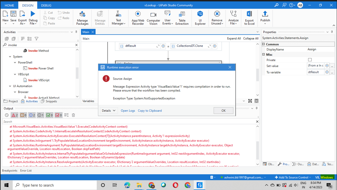Collapse the Common properties section

pos(264,44)
